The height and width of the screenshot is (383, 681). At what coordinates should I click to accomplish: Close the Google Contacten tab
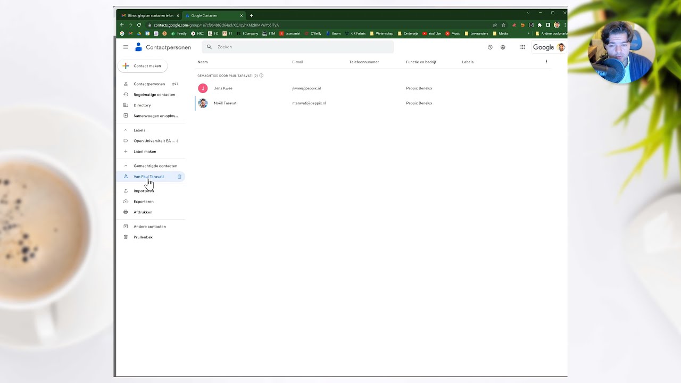[241, 15]
